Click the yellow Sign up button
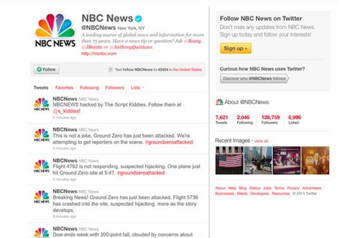This screenshot has height=238, width=339. point(236,48)
